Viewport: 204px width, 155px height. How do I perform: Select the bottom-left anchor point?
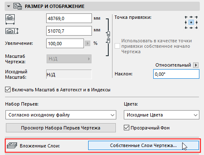click(186, 28)
